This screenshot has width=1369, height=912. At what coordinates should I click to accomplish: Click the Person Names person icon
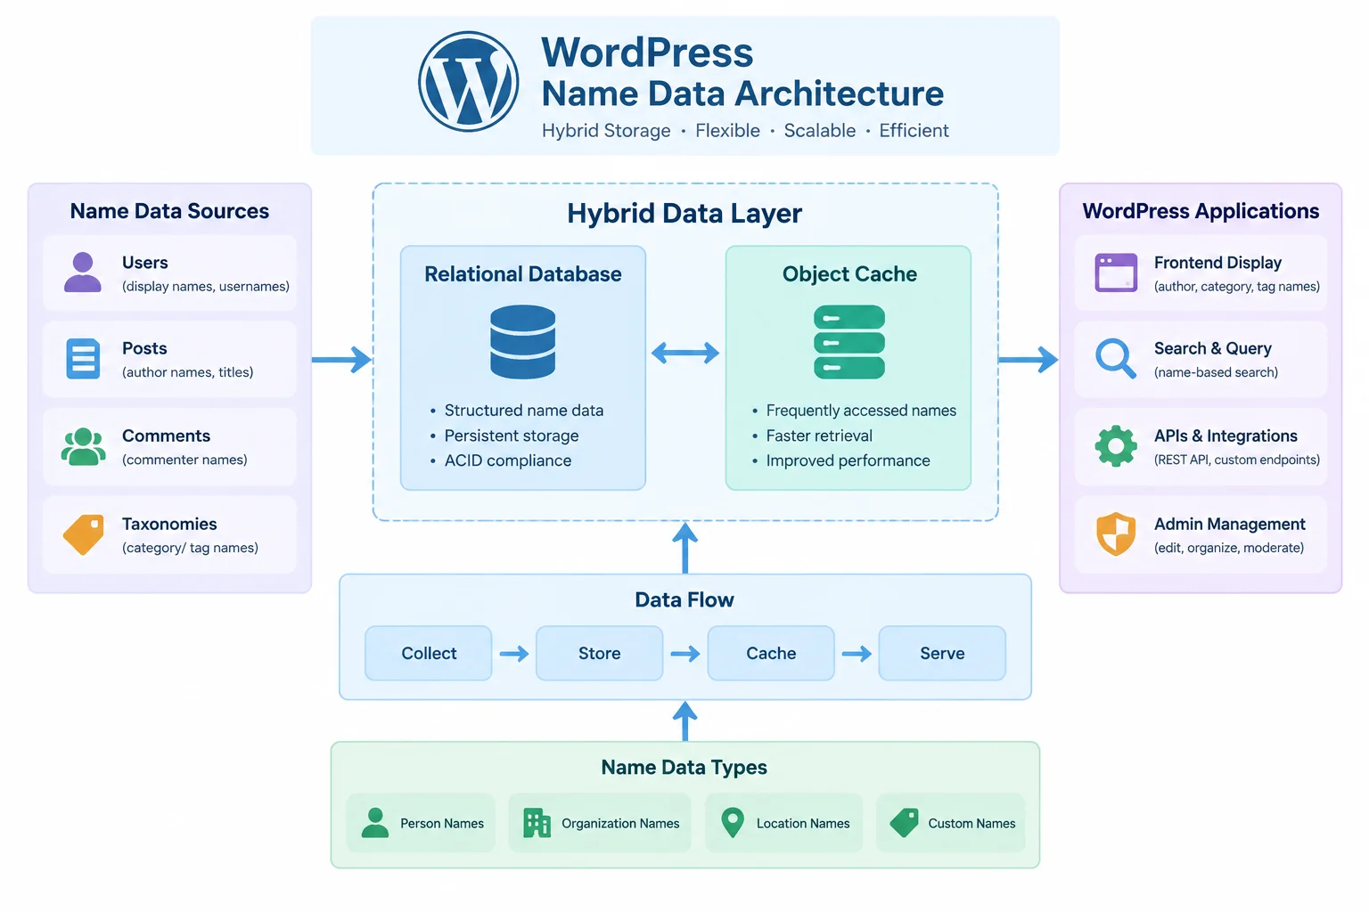(x=375, y=823)
